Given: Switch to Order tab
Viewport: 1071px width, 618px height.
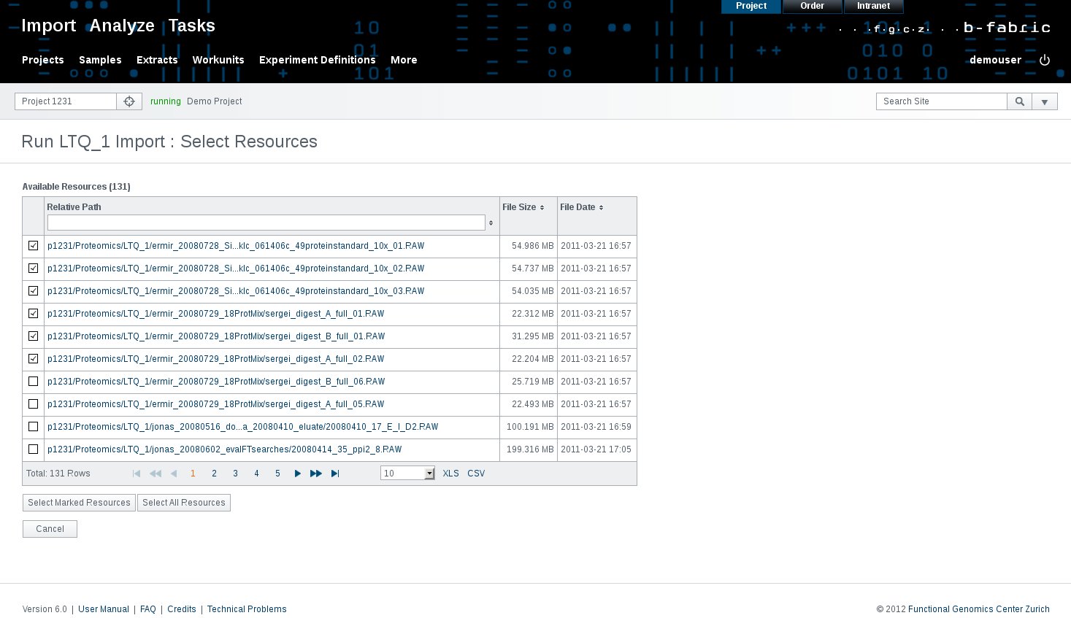Looking at the screenshot, I should point(812,6).
